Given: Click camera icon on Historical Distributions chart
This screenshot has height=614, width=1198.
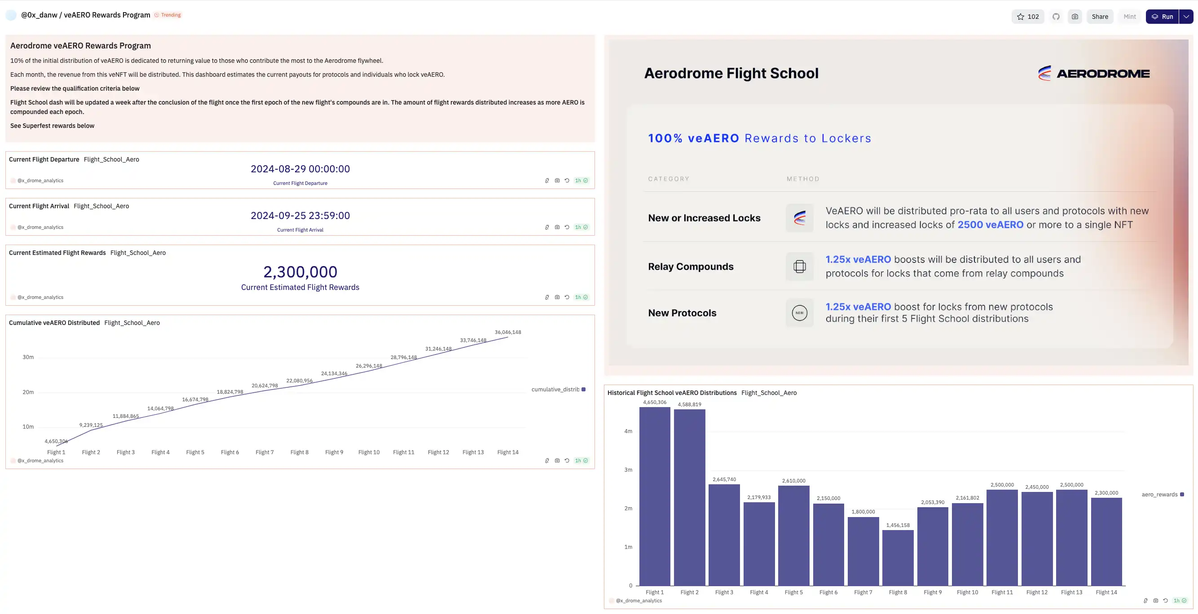Looking at the screenshot, I should [x=1156, y=601].
